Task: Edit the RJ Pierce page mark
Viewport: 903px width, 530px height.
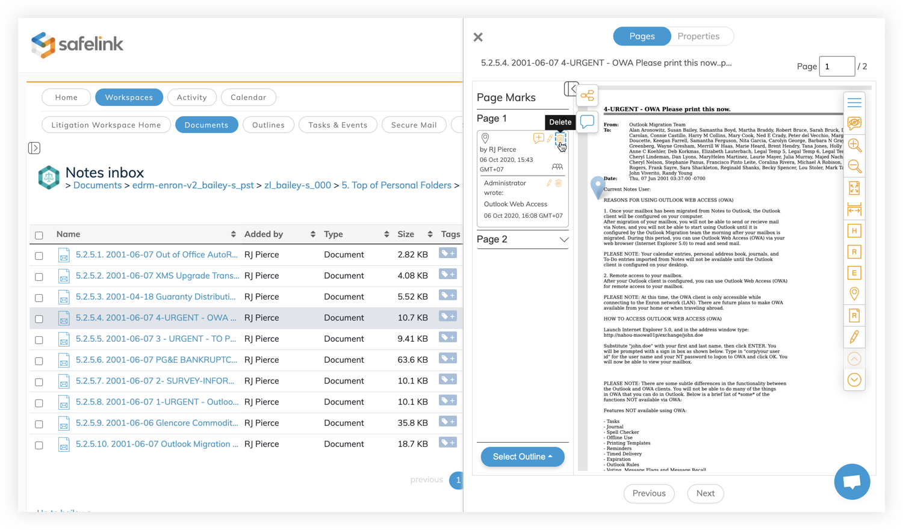Action: 550,138
